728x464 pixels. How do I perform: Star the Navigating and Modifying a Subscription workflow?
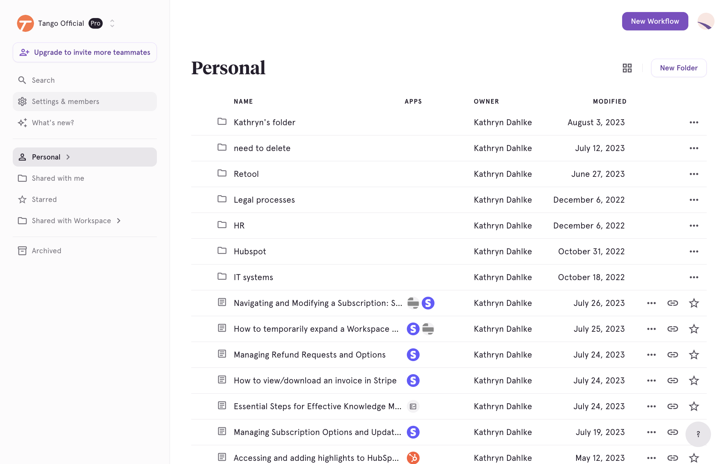pos(694,303)
